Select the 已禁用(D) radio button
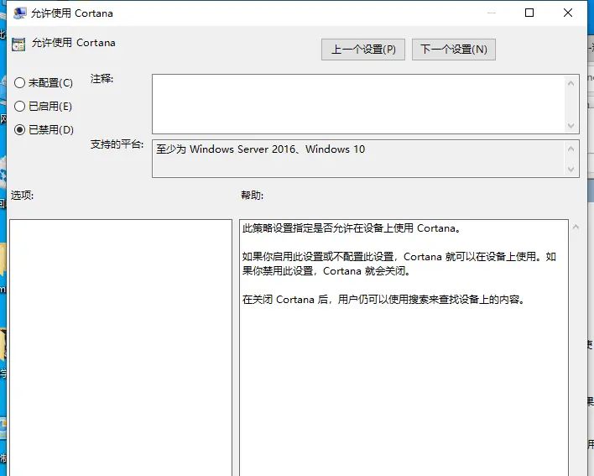The height and width of the screenshot is (476, 594). click(44, 130)
